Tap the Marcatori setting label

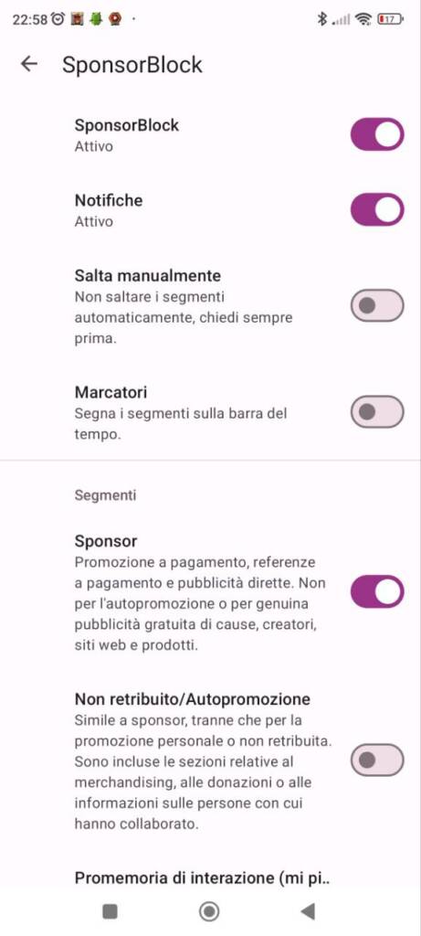111,392
